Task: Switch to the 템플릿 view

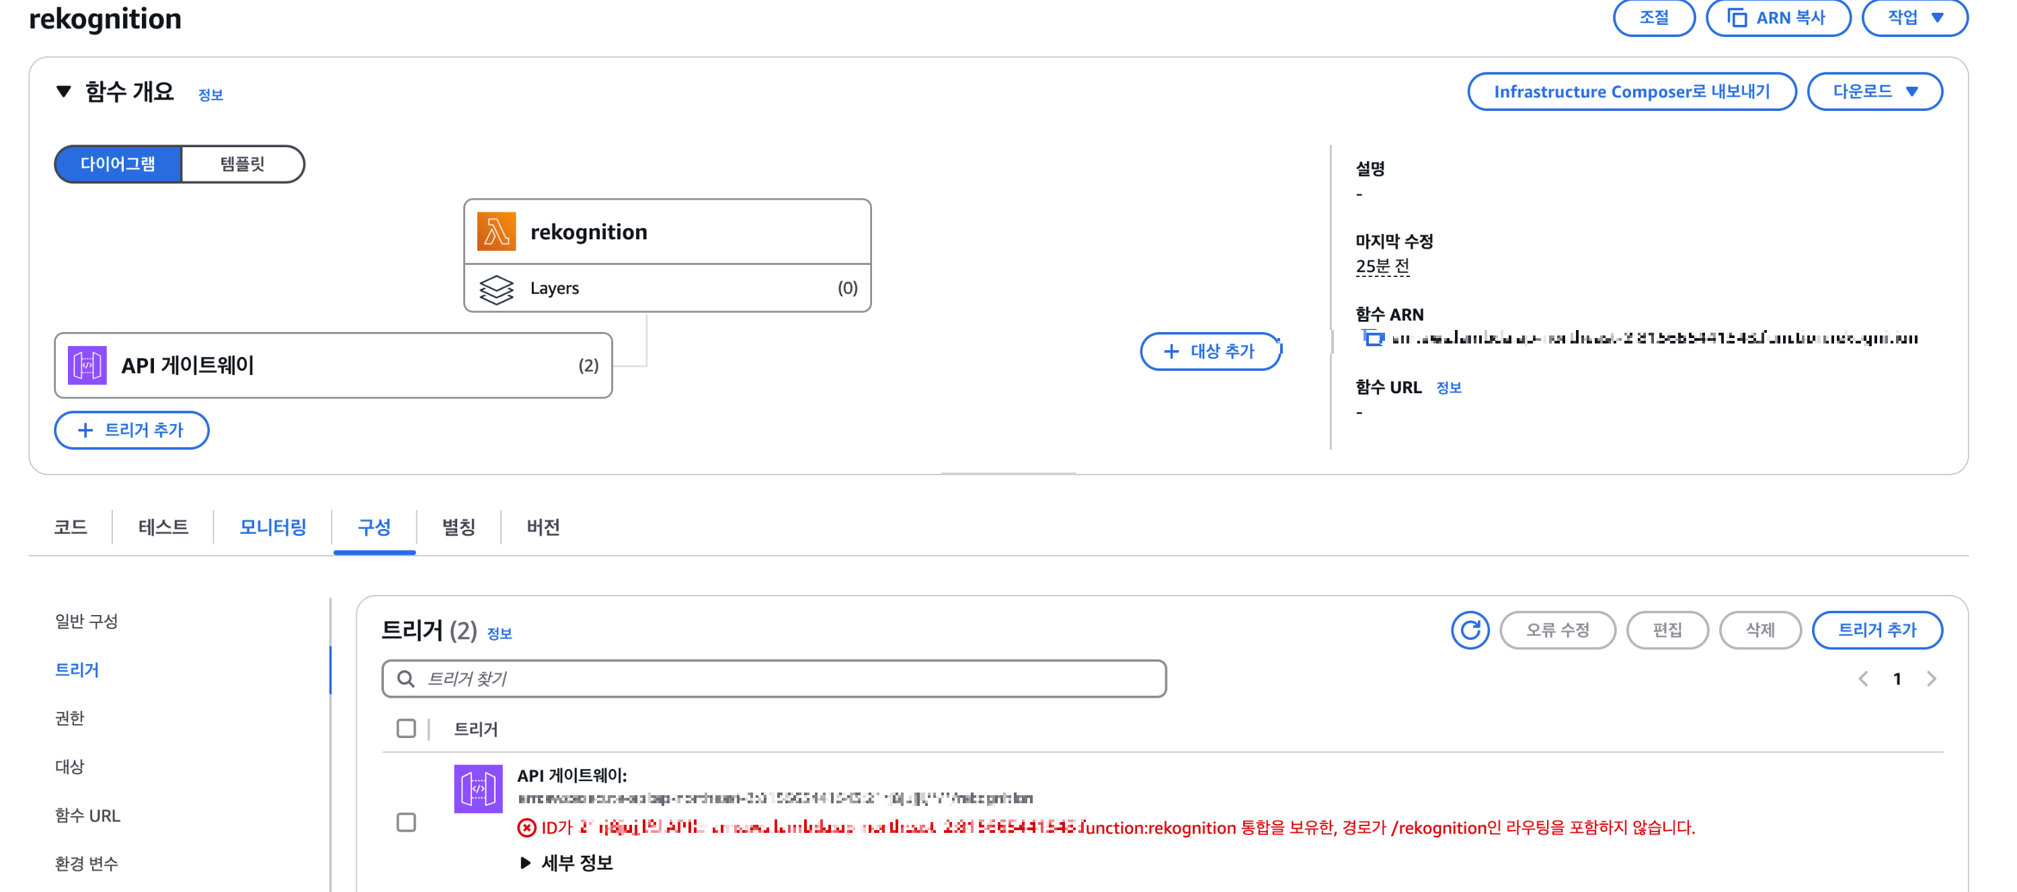Action: click(x=243, y=163)
